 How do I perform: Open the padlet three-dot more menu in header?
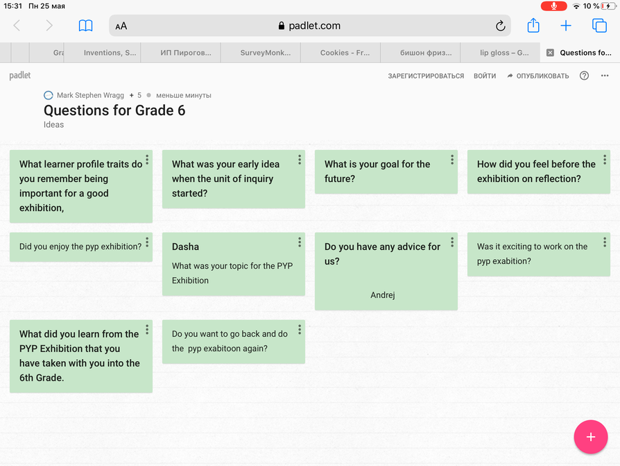pos(605,76)
